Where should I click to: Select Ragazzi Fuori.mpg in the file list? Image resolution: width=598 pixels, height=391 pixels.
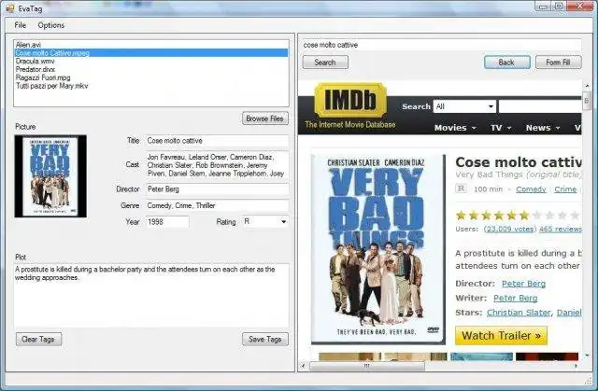[151, 77]
